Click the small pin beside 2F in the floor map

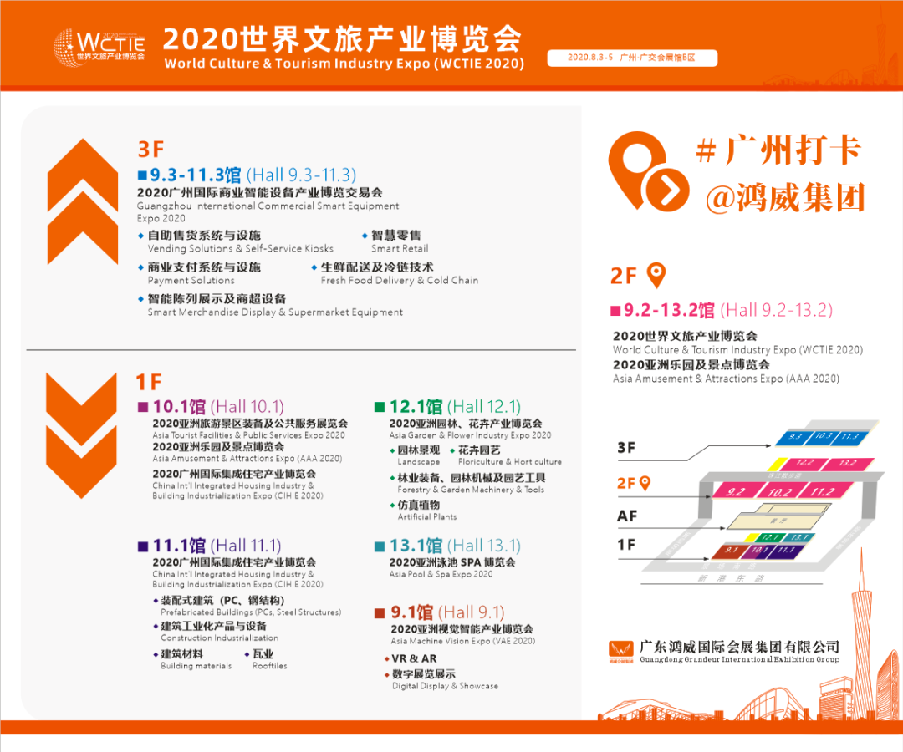(645, 483)
